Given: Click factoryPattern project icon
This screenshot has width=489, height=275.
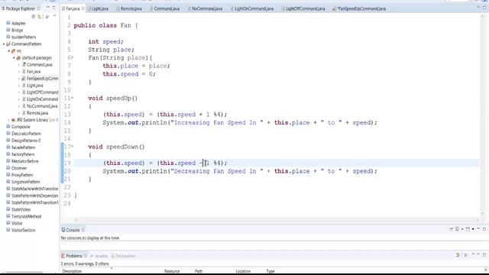Looking at the screenshot, I should coord(8,154).
